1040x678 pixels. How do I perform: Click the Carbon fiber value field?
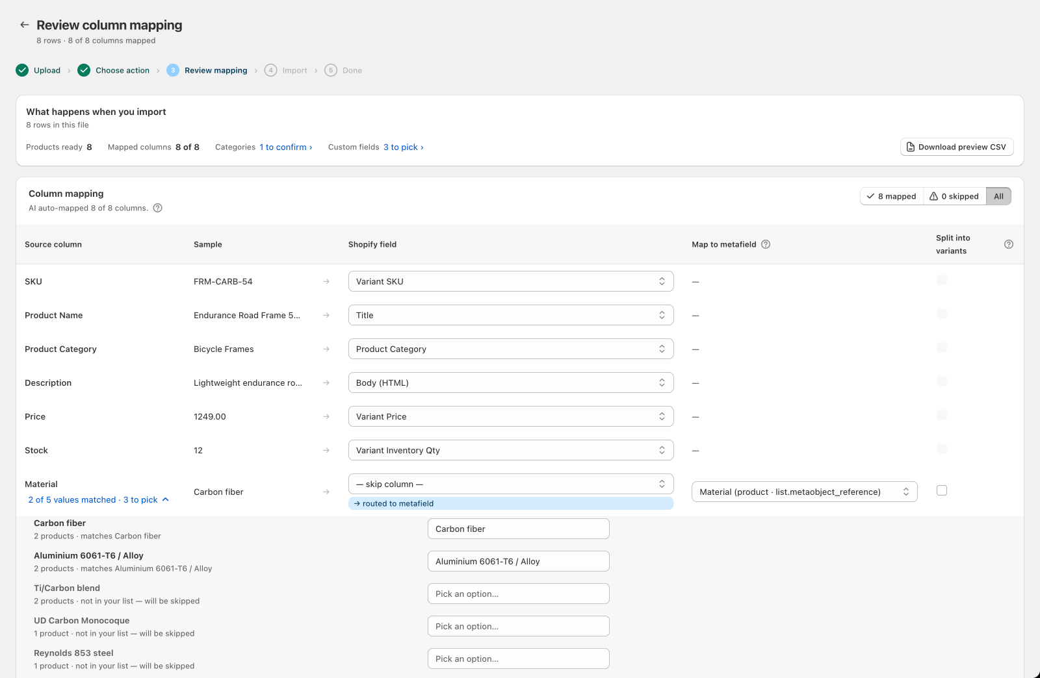click(x=519, y=529)
